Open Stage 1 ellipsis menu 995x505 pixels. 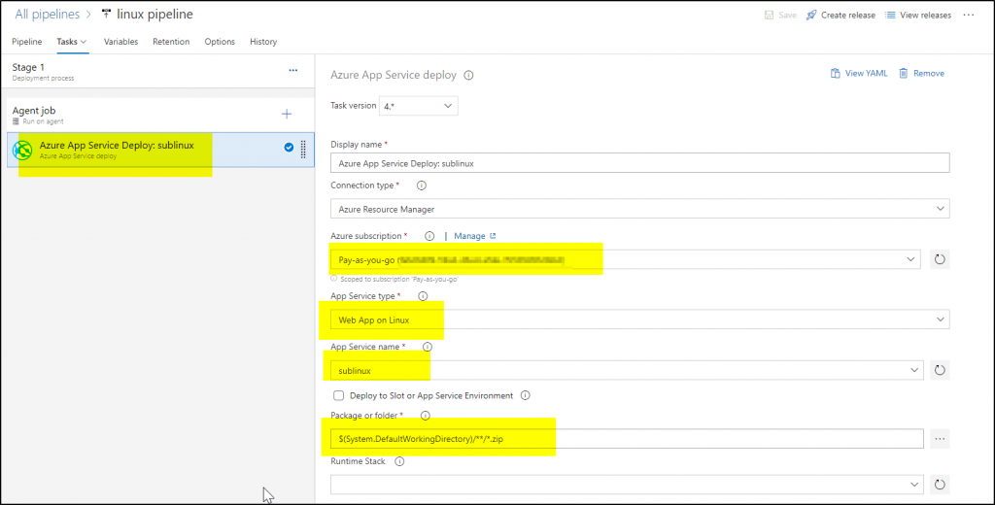click(293, 71)
